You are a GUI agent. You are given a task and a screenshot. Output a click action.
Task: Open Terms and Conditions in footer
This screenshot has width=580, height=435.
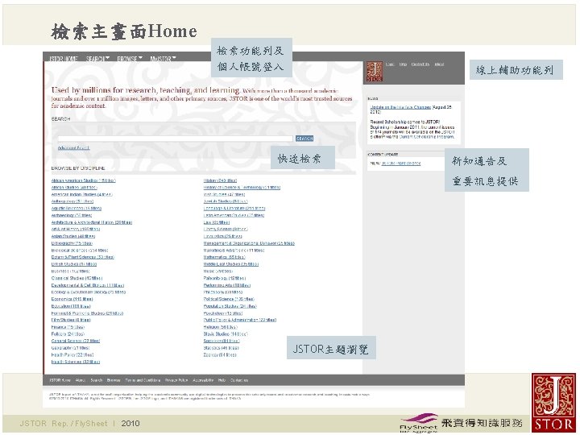pos(143,380)
